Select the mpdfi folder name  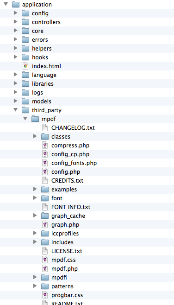[x=59, y=278]
